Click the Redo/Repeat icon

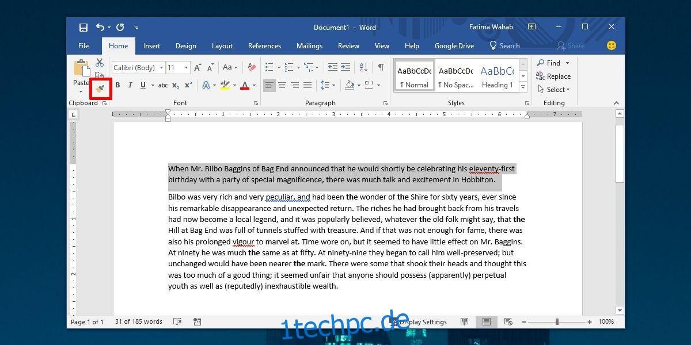[x=120, y=27]
